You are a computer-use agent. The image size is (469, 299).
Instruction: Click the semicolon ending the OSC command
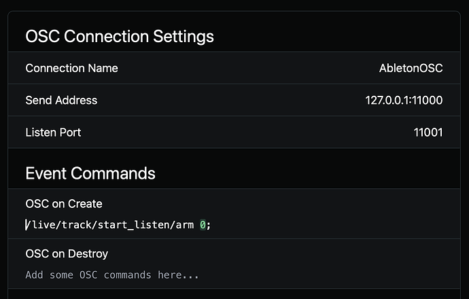point(209,225)
